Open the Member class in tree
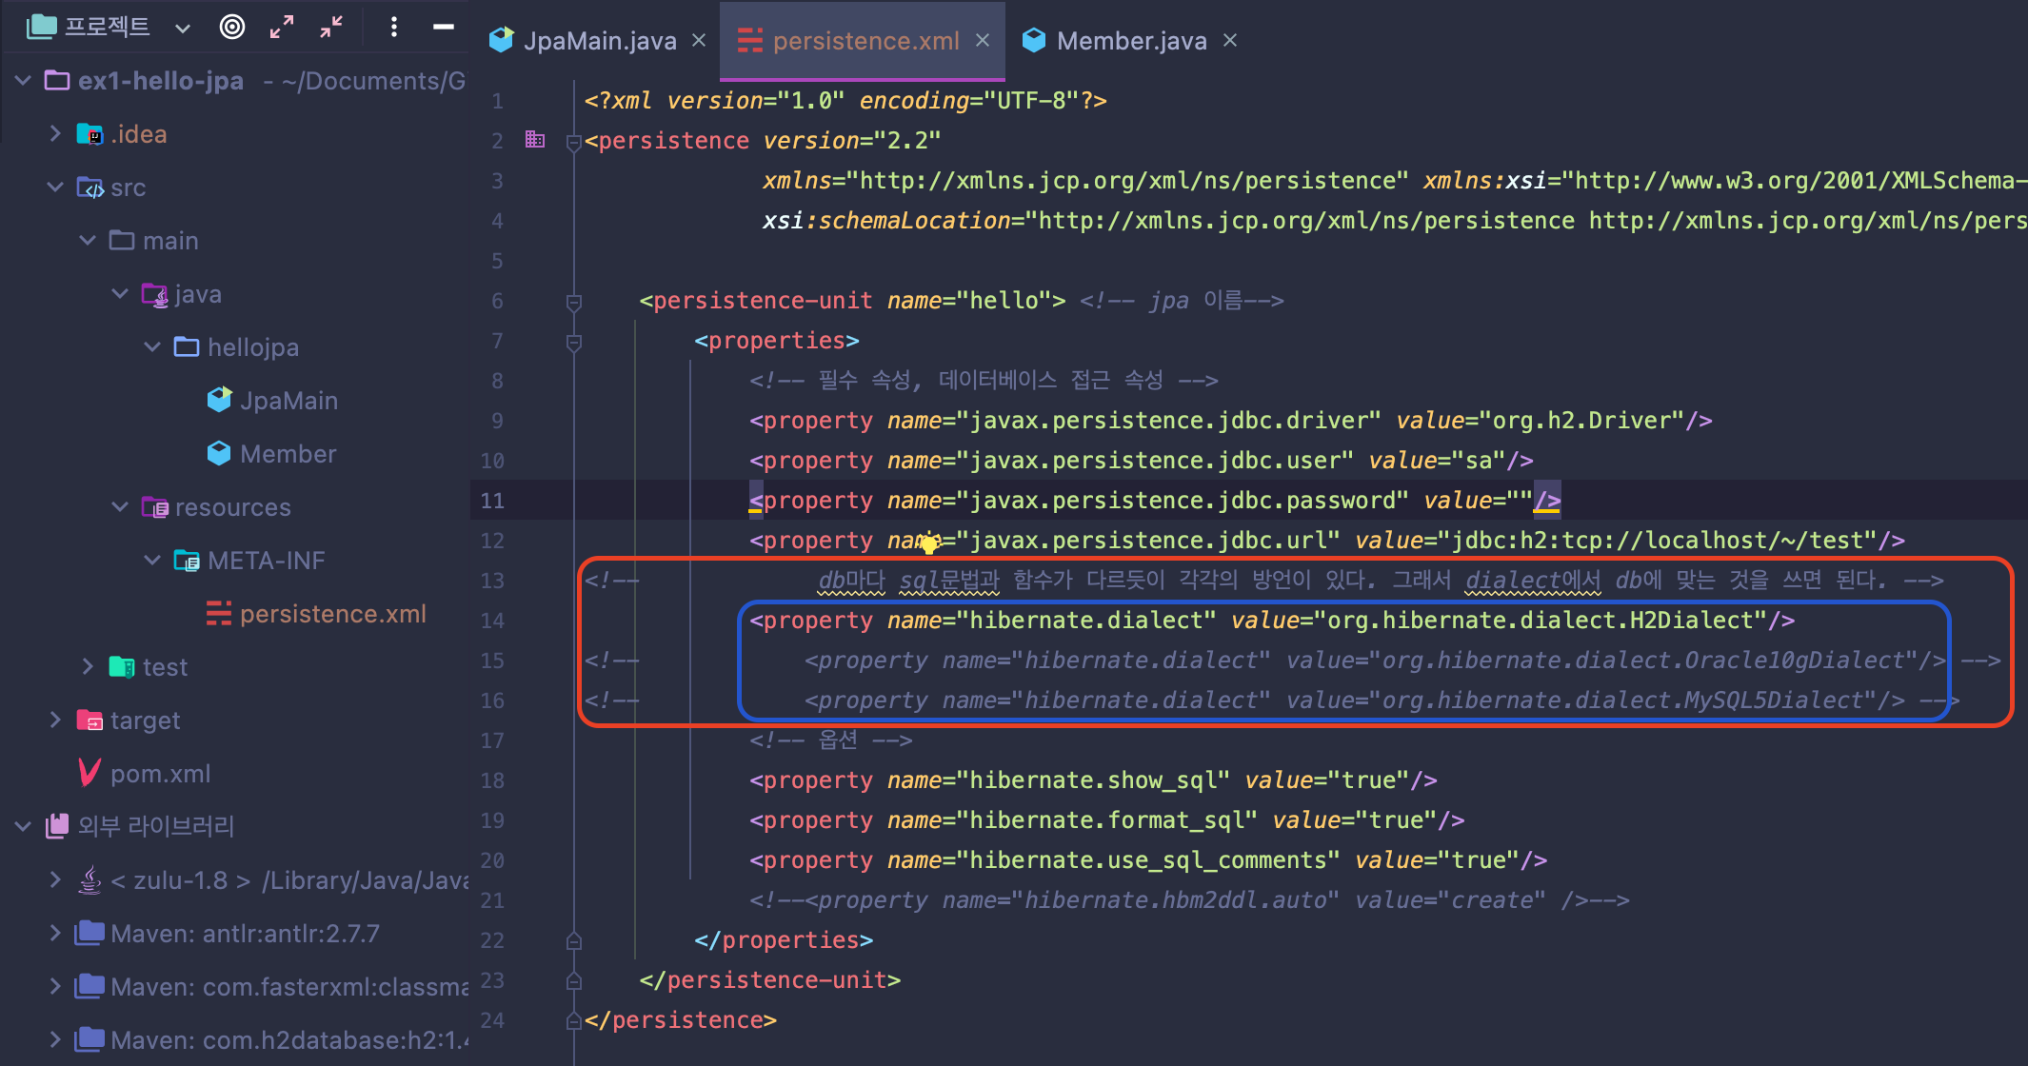 pyautogui.click(x=288, y=454)
